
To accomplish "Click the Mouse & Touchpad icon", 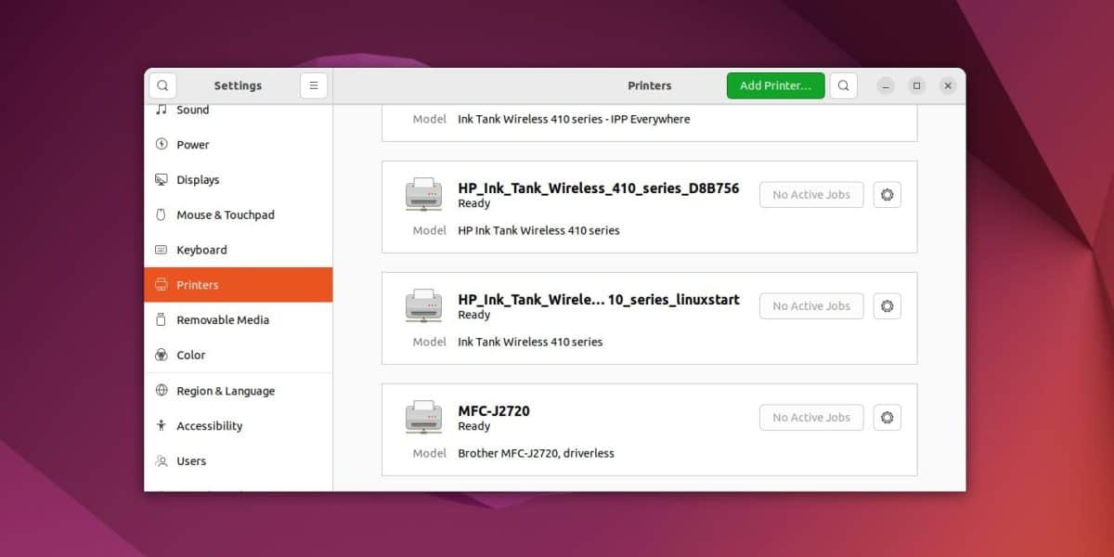I will pos(163,214).
